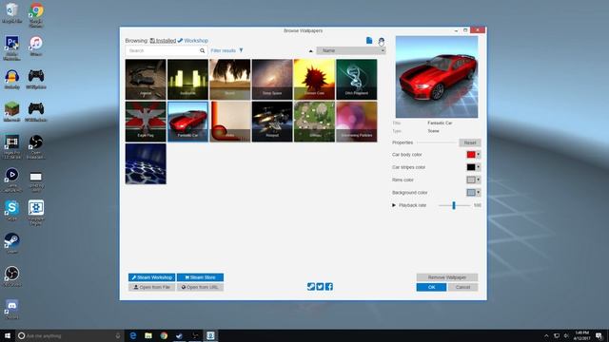Open the Steam social icon at the bottom
Screen dimensions: 609x342
311,287
